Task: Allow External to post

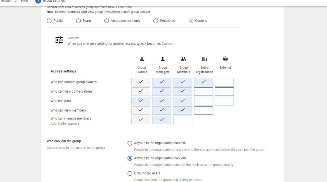Action: pos(224,101)
